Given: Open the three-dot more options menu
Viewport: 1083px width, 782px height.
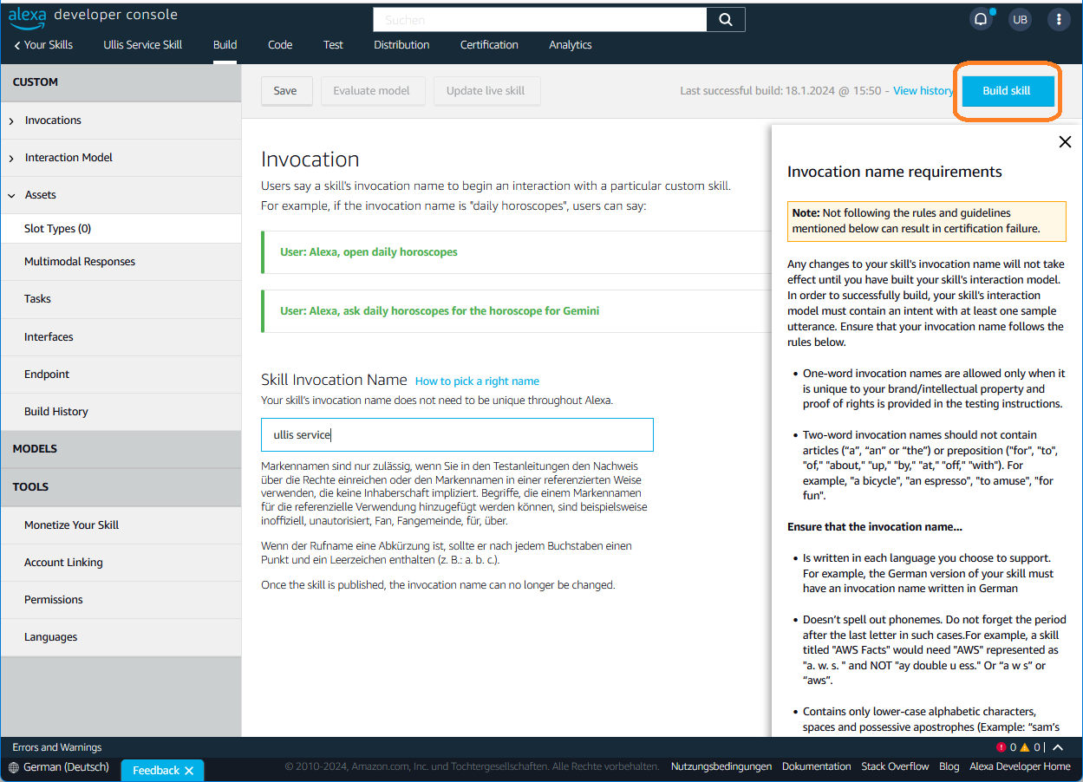Looking at the screenshot, I should click(1059, 20).
